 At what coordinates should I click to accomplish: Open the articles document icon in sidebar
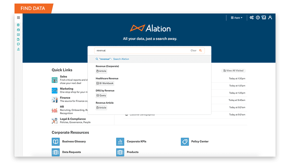click(x=18, y=39)
